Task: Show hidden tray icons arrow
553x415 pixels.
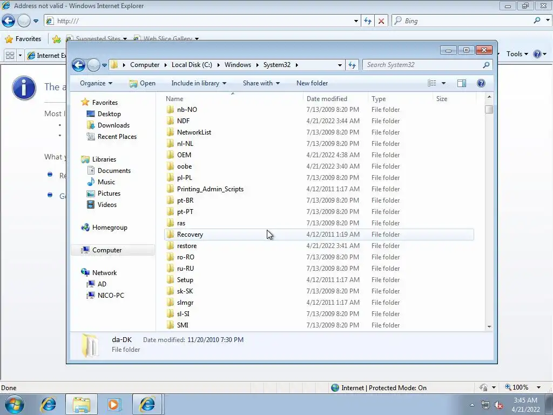Action: coord(472,405)
